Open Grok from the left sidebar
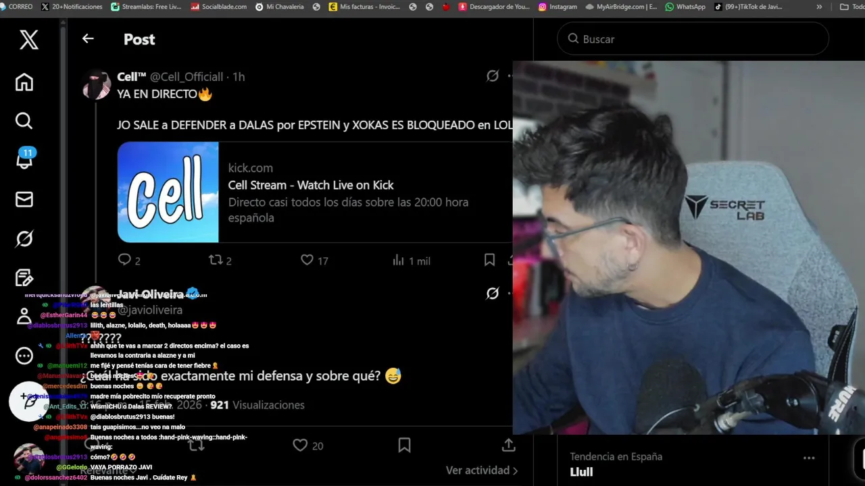Viewport: 865px width, 486px height. (x=24, y=238)
